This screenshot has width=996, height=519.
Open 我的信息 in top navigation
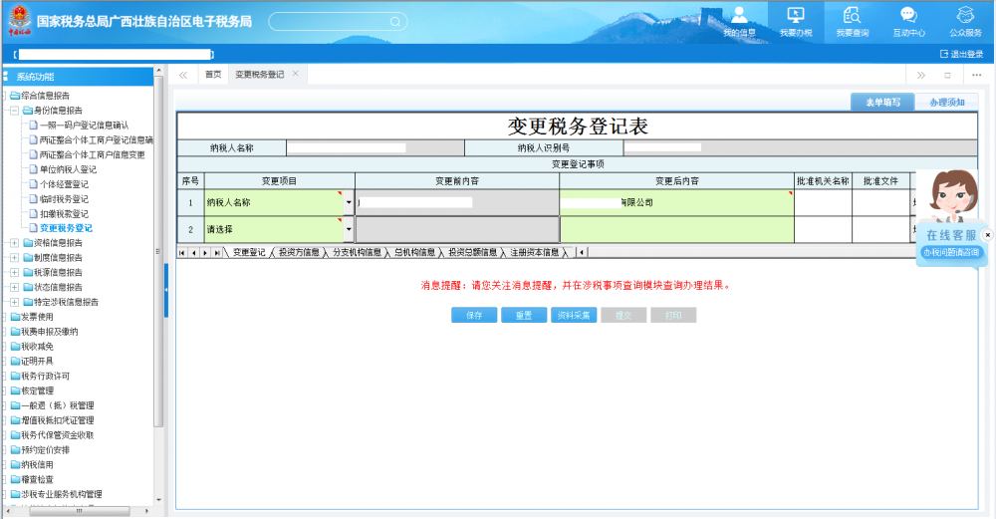[739, 21]
